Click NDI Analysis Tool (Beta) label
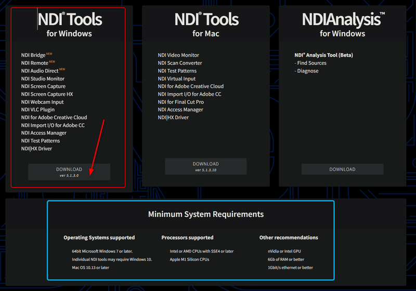The image size is (416, 291). coord(323,55)
